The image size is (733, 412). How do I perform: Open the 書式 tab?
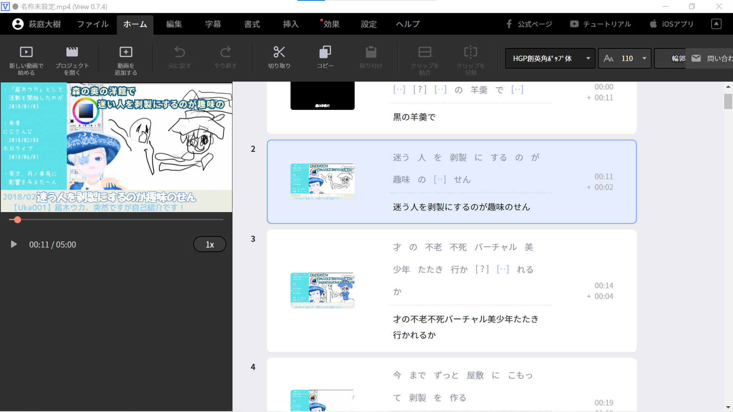tap(252, 24)
